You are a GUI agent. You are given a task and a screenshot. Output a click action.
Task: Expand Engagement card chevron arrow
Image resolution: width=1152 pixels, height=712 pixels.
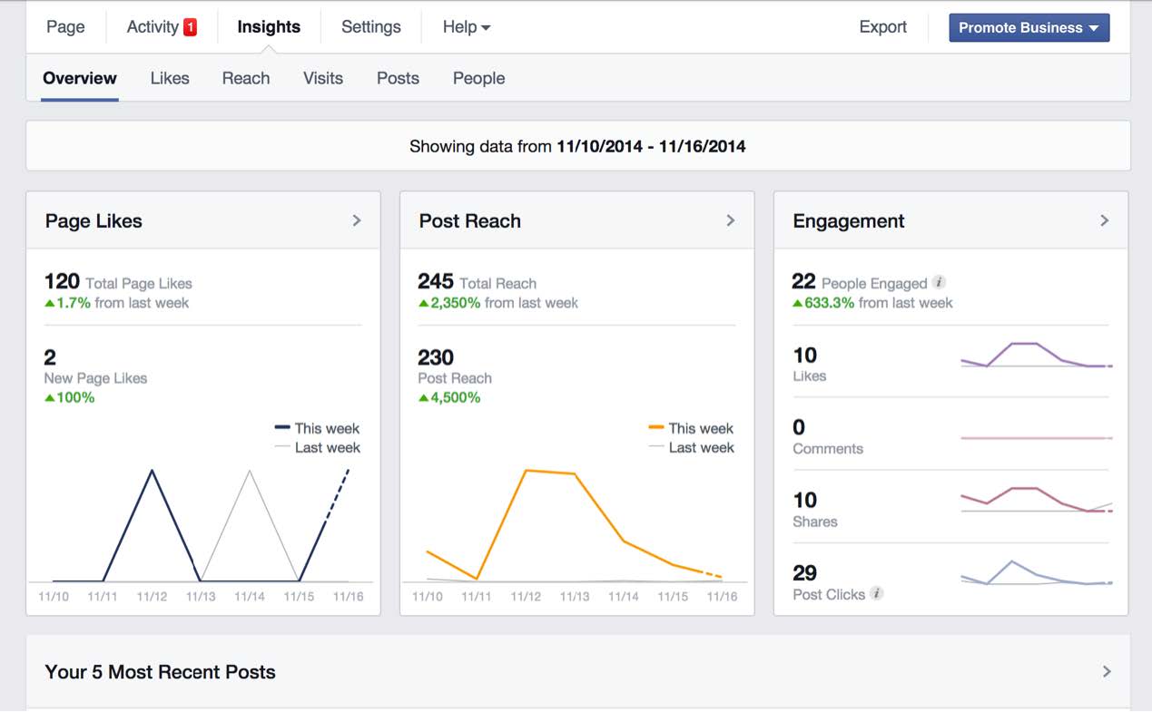tap(1105, 220)
